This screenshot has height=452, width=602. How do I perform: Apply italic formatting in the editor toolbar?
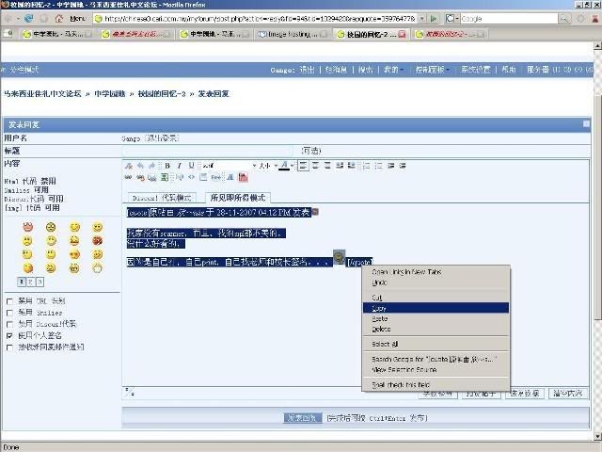[x=179, y=166]
